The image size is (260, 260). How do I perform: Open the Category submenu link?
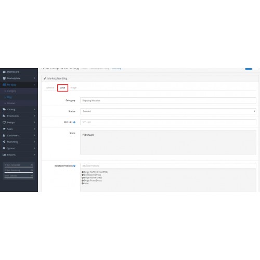pyautogui.click(x=11, y=91)
